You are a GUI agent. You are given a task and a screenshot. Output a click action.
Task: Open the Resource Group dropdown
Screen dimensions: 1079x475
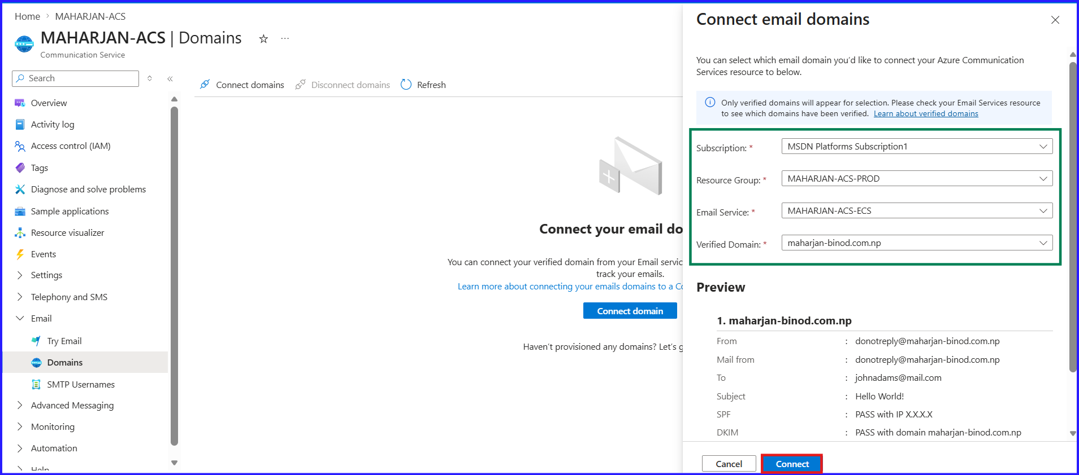917,179
